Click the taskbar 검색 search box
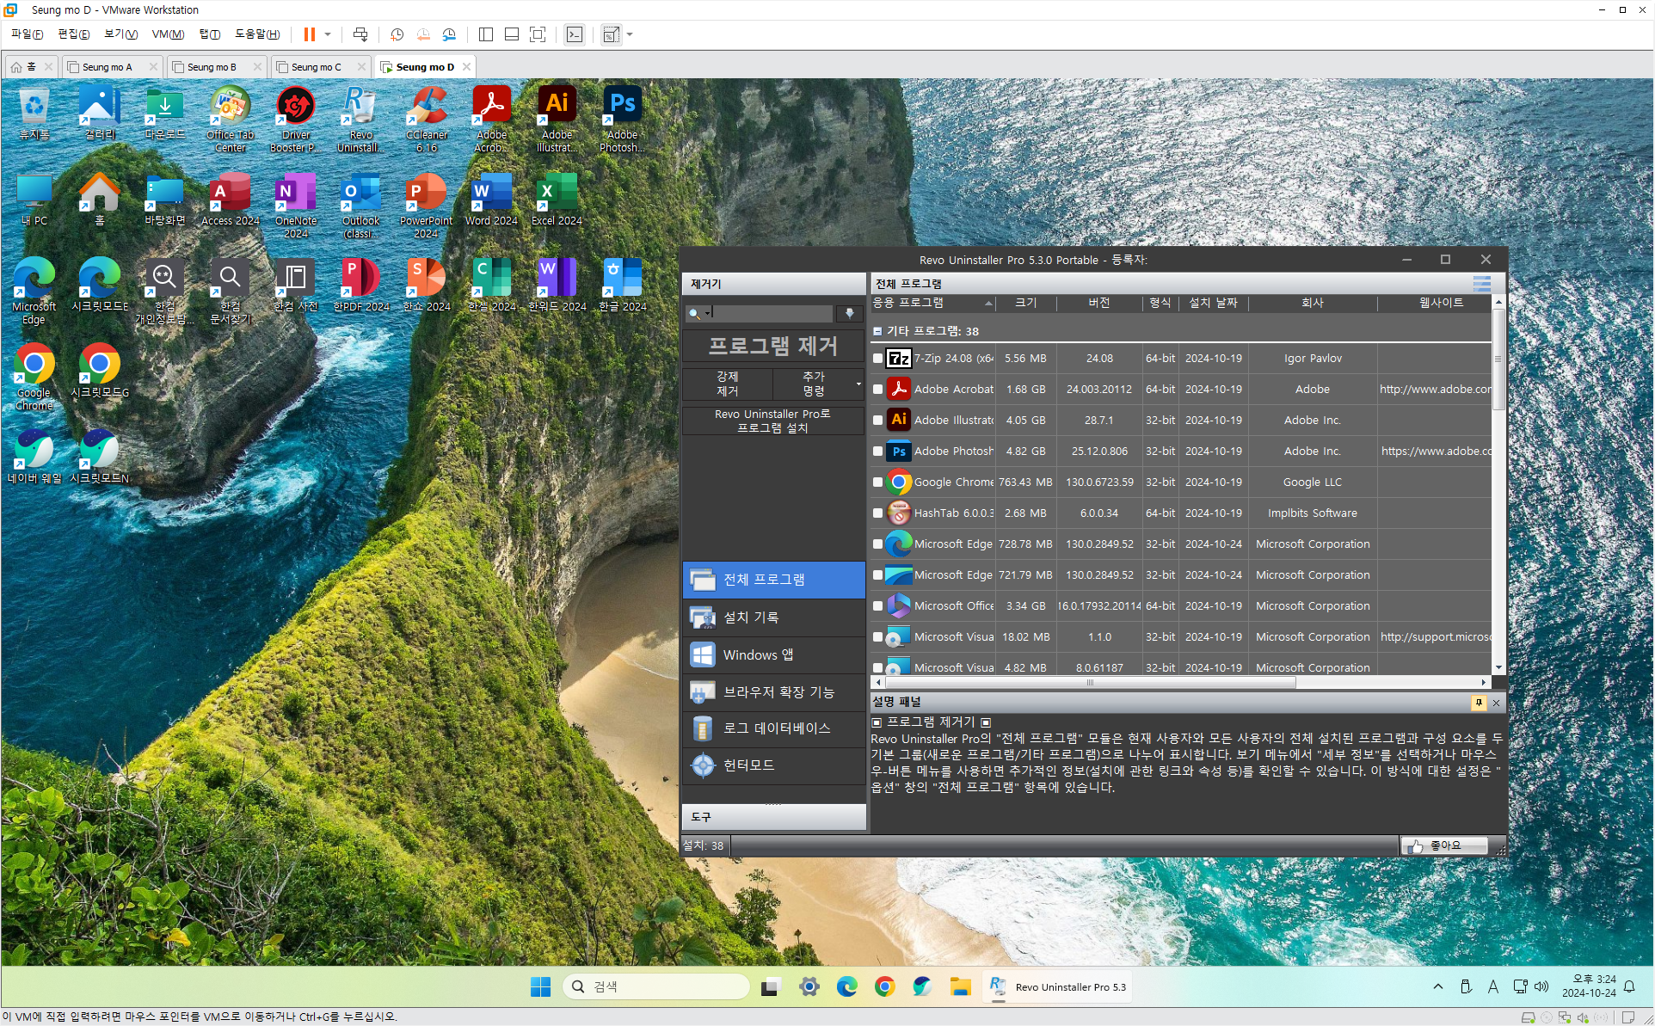Viewport: 1655px width, 1026px height. [x=656, y=986]
